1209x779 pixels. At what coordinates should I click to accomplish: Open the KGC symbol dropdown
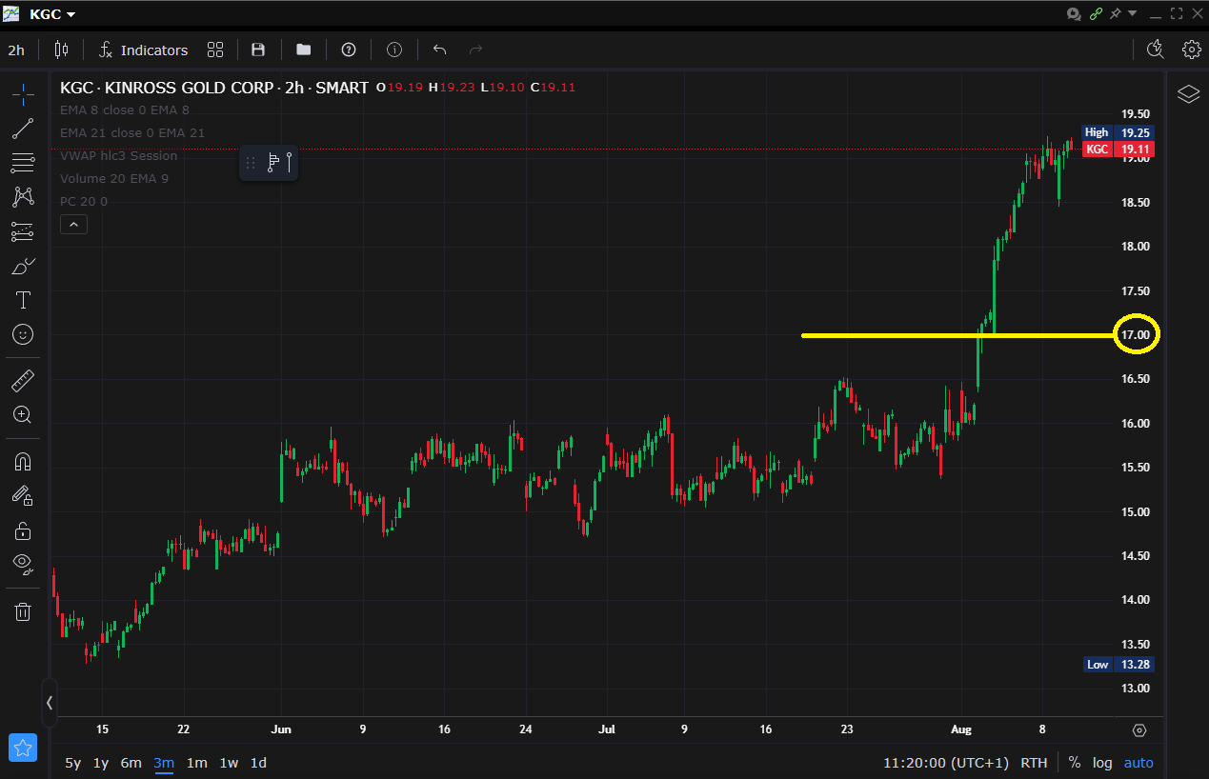click(52, 14)
